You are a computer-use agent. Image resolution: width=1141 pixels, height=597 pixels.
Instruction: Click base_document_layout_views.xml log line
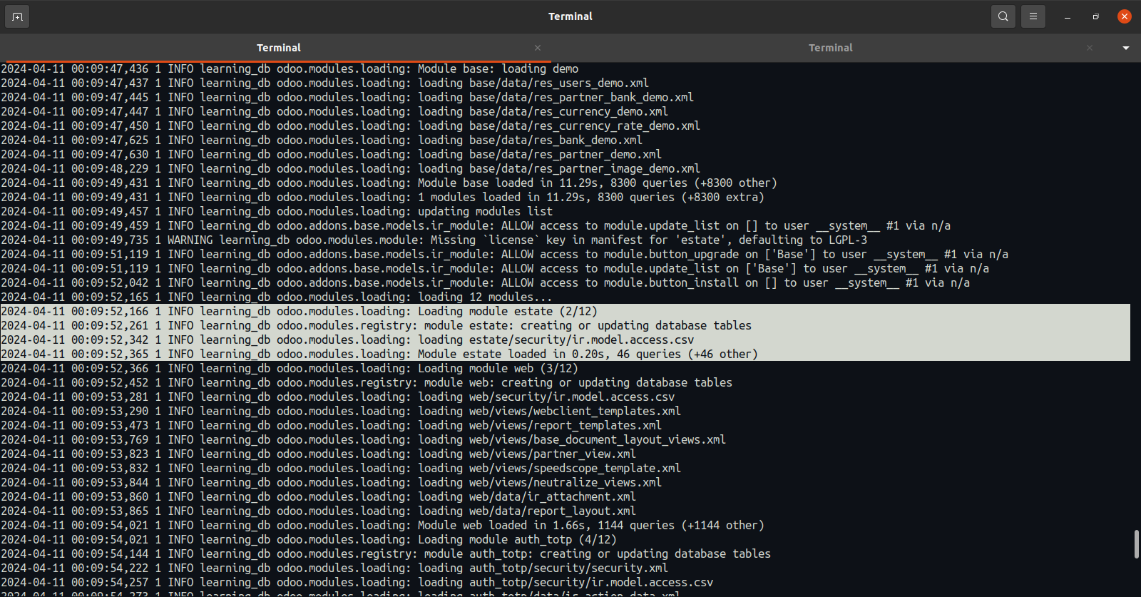pyautogui.click(x=363, y=440)
